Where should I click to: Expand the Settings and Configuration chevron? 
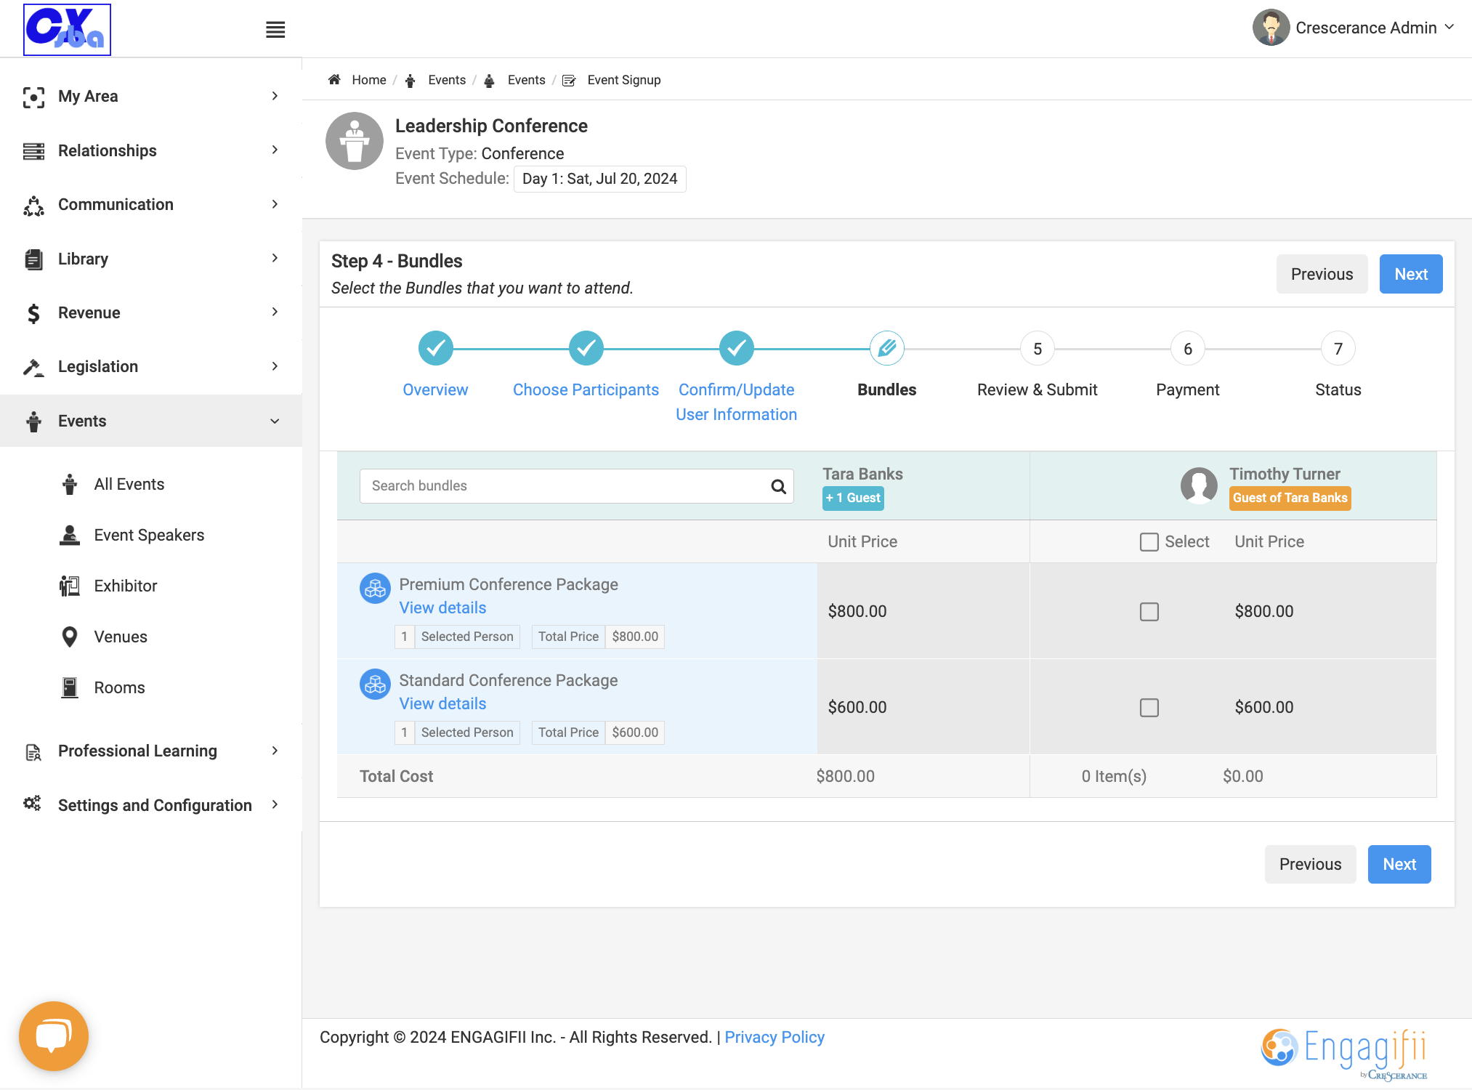tap(275, 804)
